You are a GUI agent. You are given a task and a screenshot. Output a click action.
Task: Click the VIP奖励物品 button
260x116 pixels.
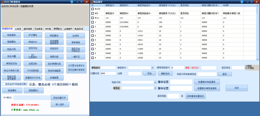[x=33, y=71]
